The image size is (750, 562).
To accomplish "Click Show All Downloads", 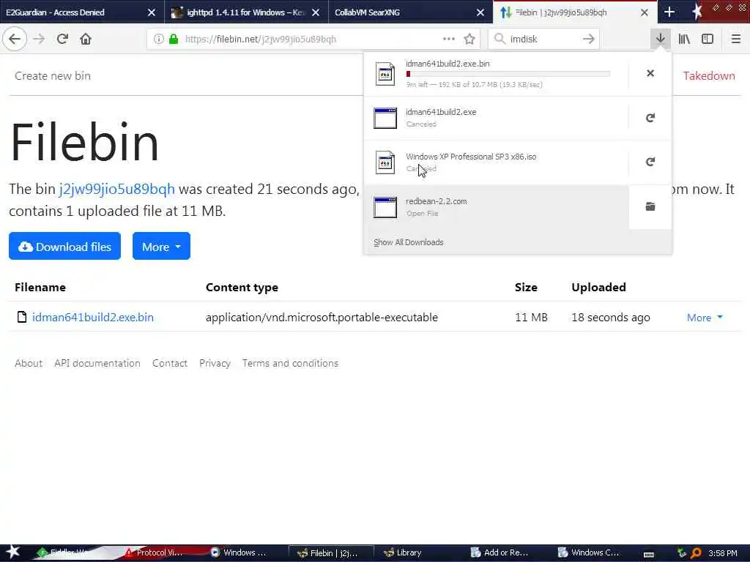I will (x=409, y=242).
